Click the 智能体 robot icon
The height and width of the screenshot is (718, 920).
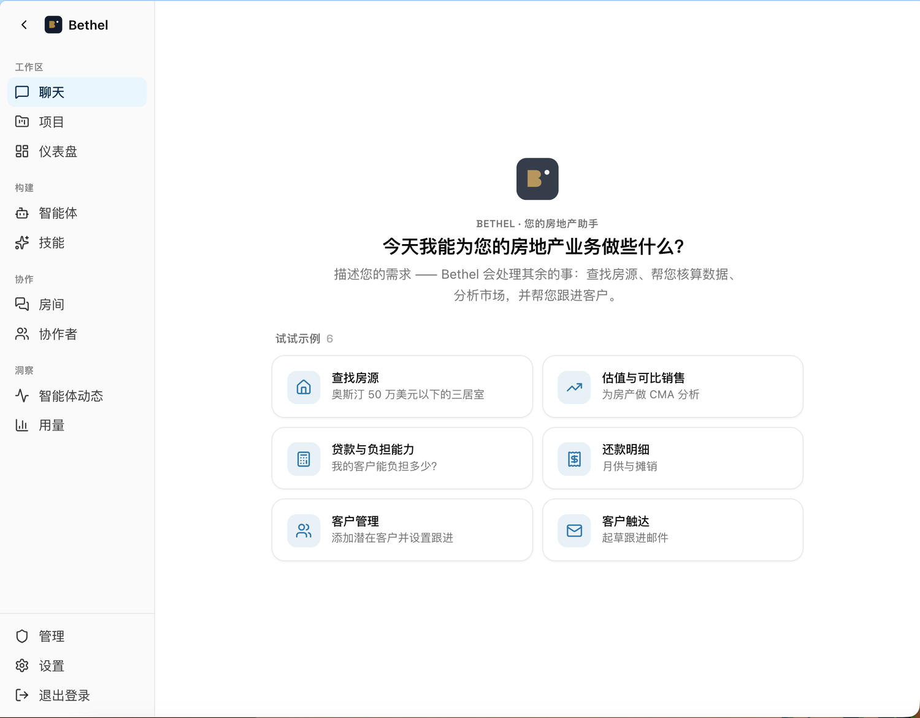tap(22, 213)
